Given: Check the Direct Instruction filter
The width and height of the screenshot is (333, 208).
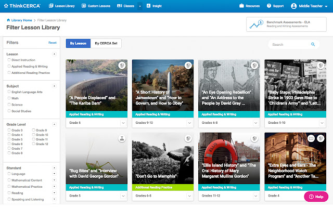Looking at the screenshot, I should [x=9, y=60].
